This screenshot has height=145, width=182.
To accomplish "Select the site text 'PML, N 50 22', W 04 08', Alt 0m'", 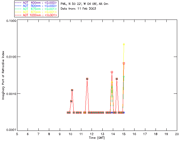I will pyautogui.click(x=84, y=4).
